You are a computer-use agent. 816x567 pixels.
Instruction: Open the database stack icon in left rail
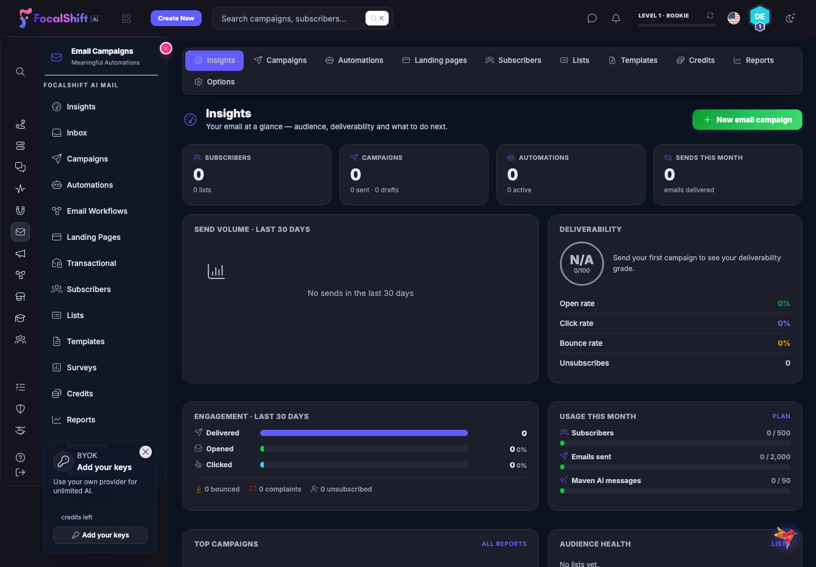(x=20, y=146)
